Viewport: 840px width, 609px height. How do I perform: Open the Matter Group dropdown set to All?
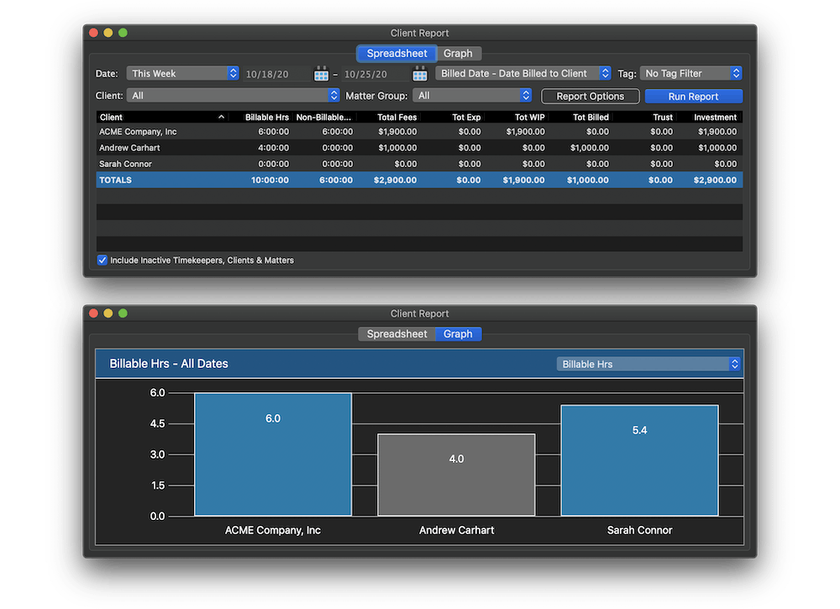point(472,96)
